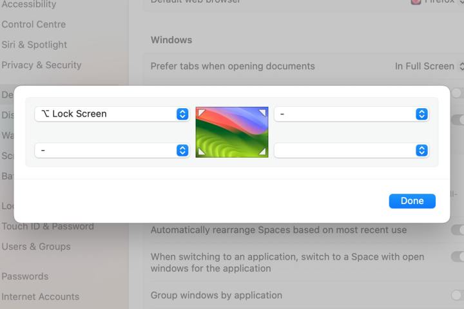Open the bottom-left hot corner dropdown
This screenshot has width=464, height=309.
click(x=112, y=150)
